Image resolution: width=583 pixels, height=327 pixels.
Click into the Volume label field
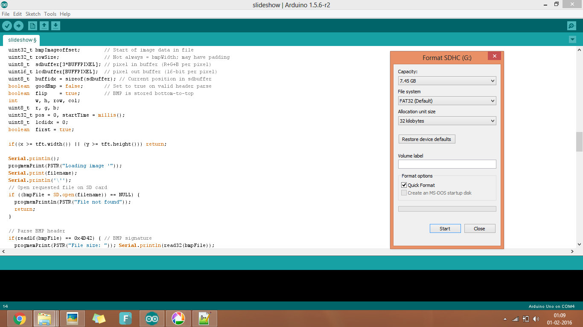coord(447,164)
